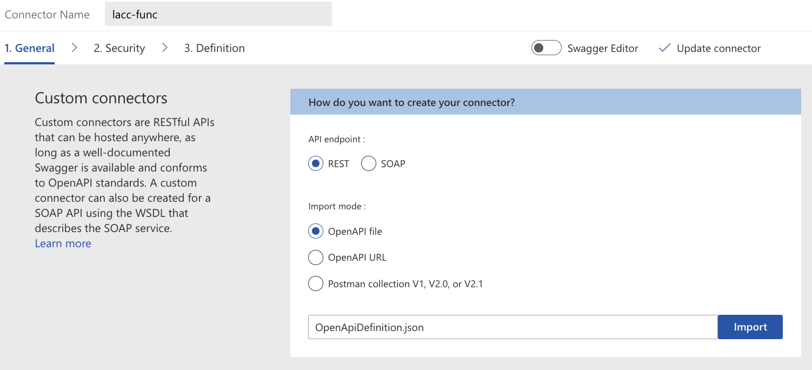Click the Swagger Editor label
Screen dimensions: 812x370
click(603, 48)
